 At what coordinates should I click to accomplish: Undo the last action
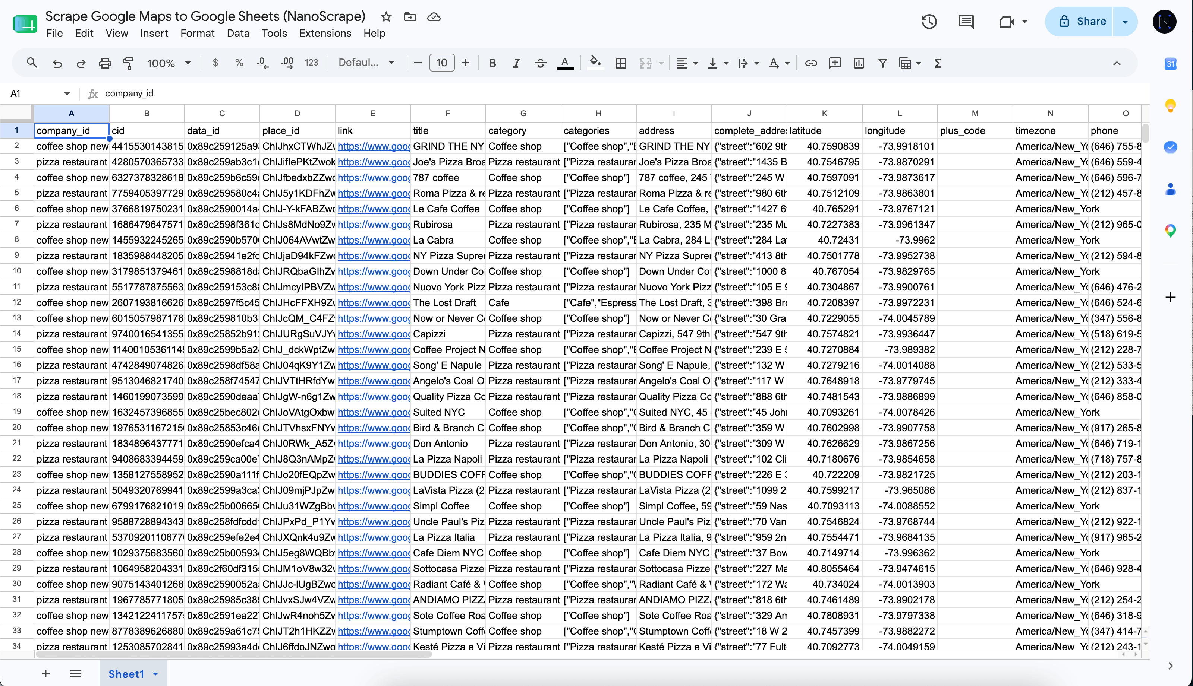[57, 63]
